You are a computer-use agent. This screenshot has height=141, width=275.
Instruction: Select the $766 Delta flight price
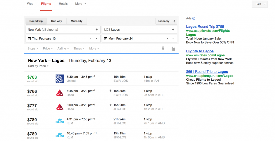point(32,91)
